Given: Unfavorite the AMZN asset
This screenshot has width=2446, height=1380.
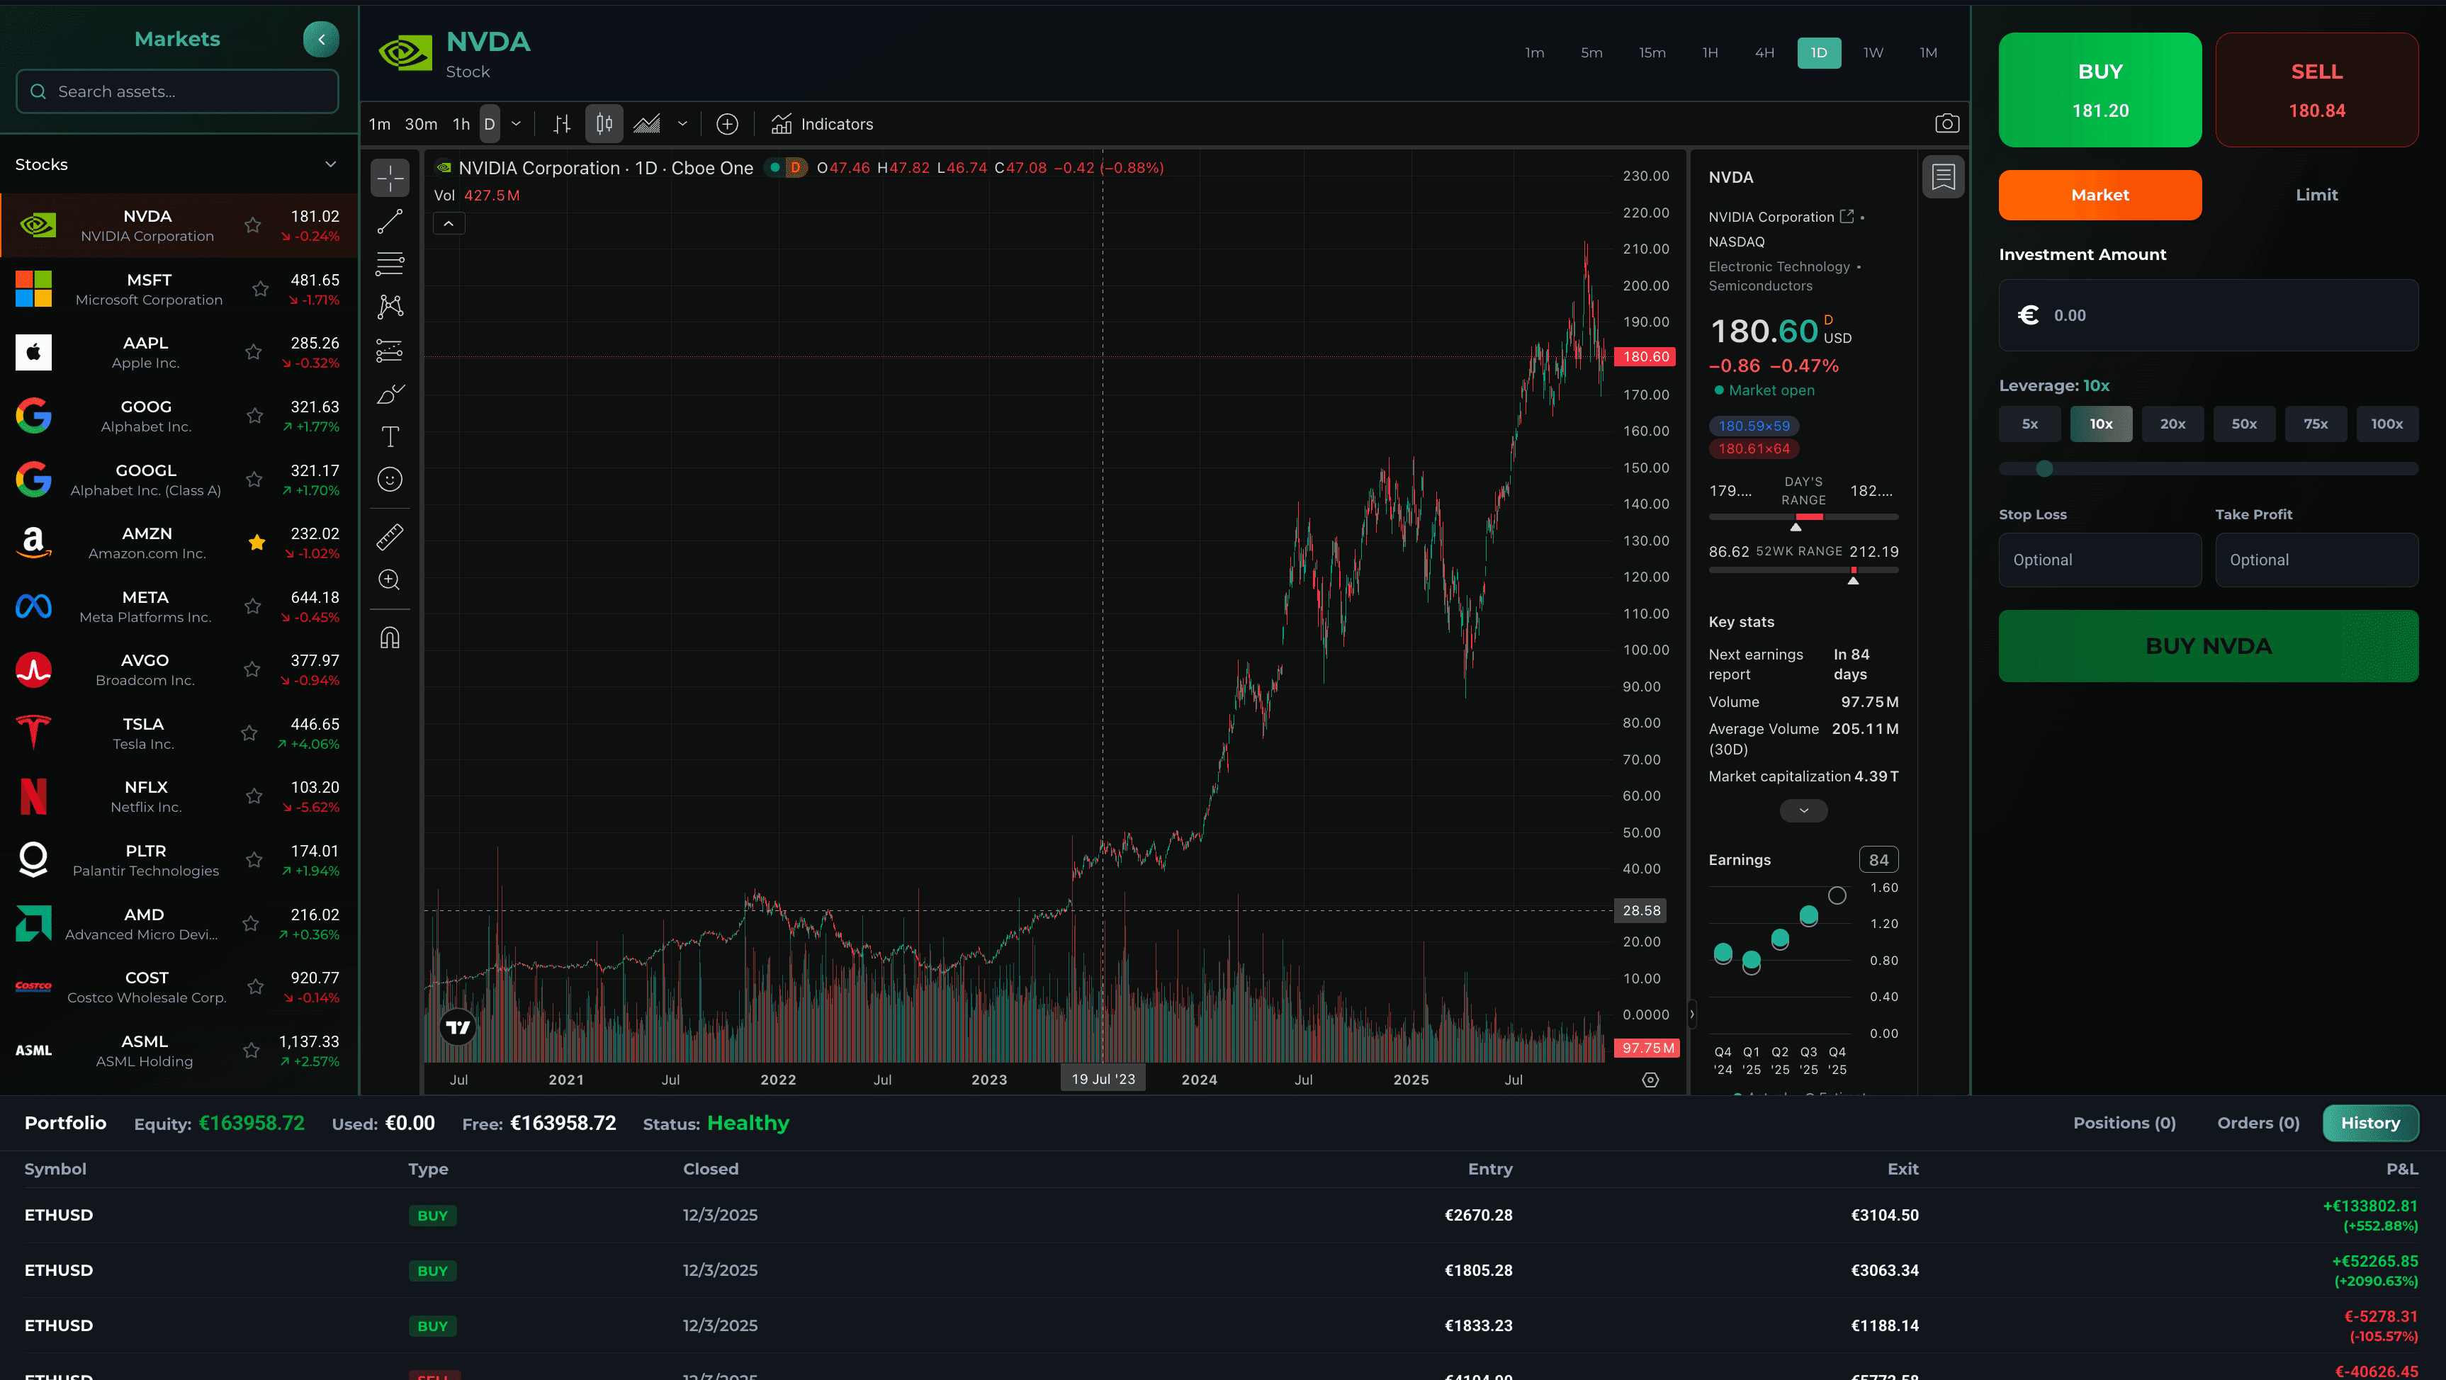Looking at the screenshot, I should pyautogui.click(x=257, y=542).
